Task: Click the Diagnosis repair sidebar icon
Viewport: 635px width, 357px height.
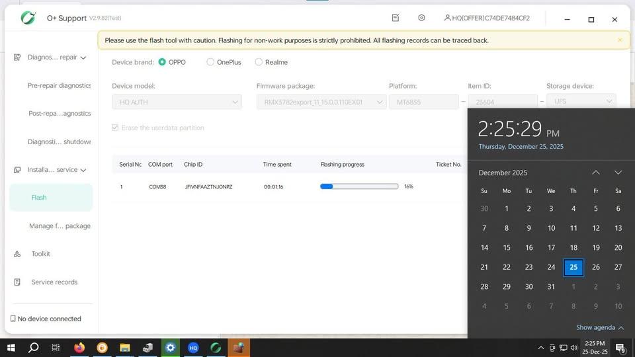Action: click(17, 57)
